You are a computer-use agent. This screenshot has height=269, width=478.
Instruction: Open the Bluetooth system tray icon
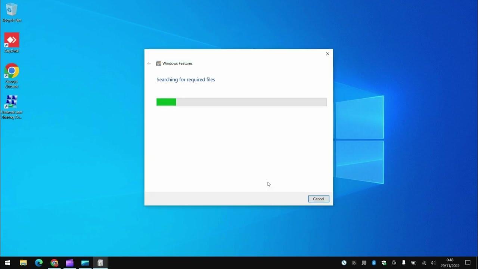click(374, 263)
